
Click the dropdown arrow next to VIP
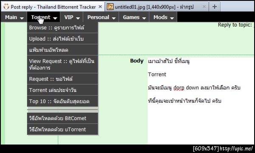point(78,18)
